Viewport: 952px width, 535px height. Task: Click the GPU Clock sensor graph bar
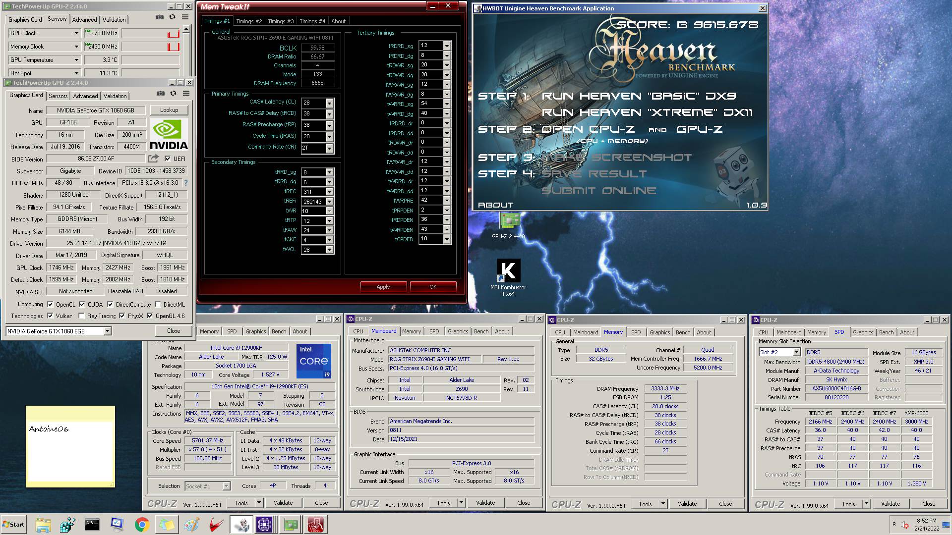coord(150,33)
